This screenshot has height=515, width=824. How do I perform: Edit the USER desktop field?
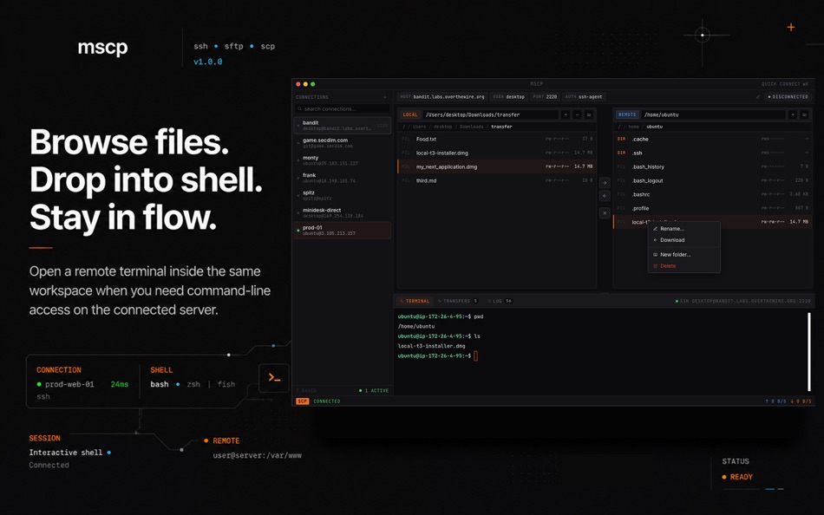508,97
